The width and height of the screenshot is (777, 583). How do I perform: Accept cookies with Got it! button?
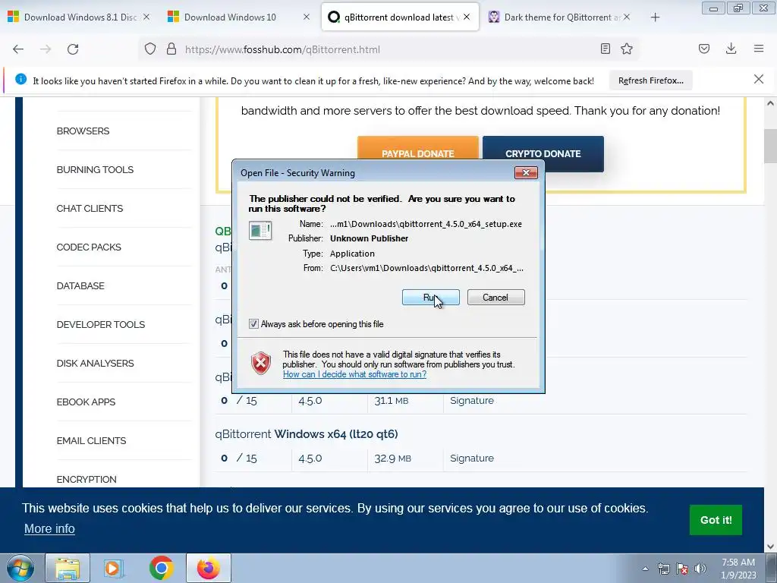(716, 519)
